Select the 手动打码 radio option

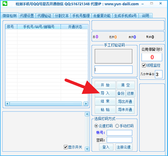point(117,126)
